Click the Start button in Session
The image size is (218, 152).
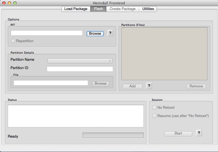pos(178,133)
